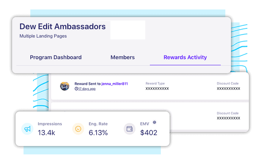This screenshot has width=261, height=165.
Task: Click the Impressions label
Action: (50, 124)
